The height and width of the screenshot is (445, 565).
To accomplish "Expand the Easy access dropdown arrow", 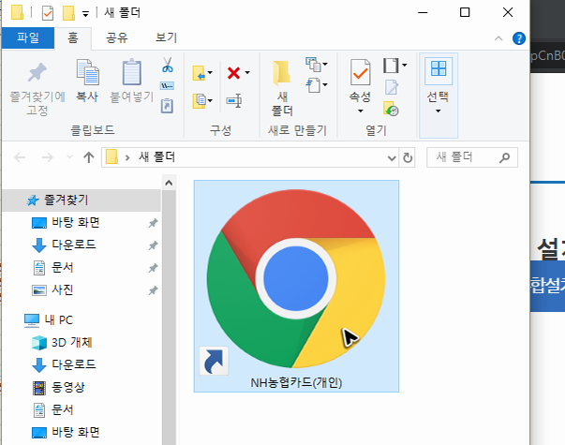I will coord(325,84).
